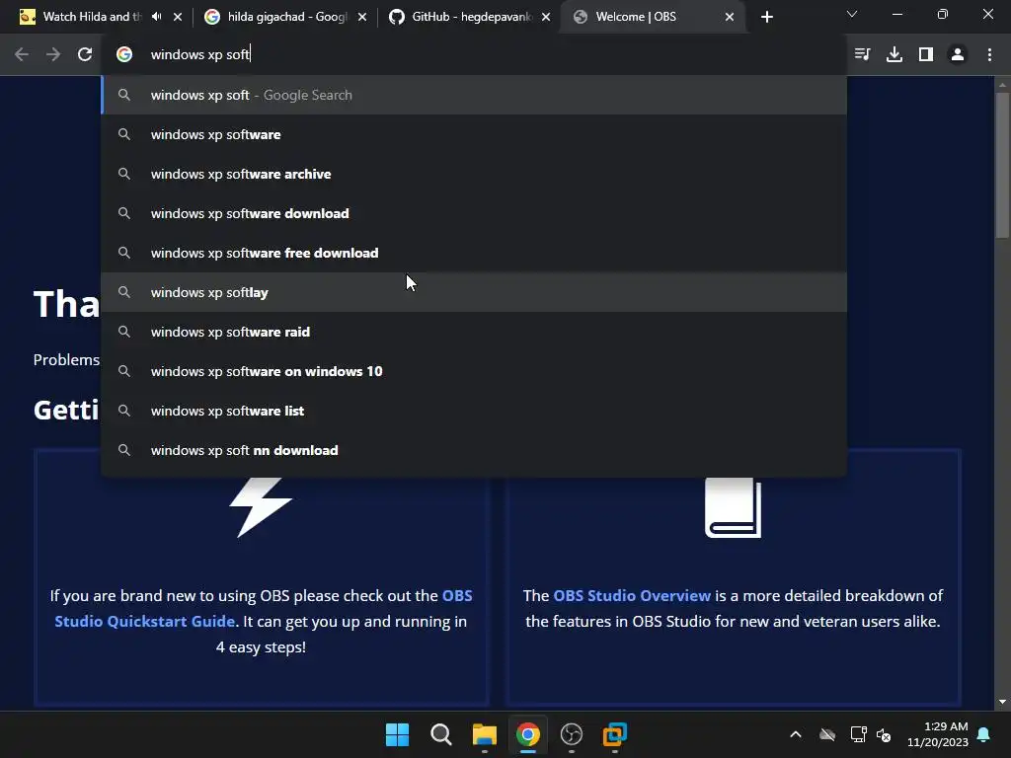The height and width of the screenshot is (758, 1011).
Task: Select suggestion 'windows xp software'
Action: 474,134
